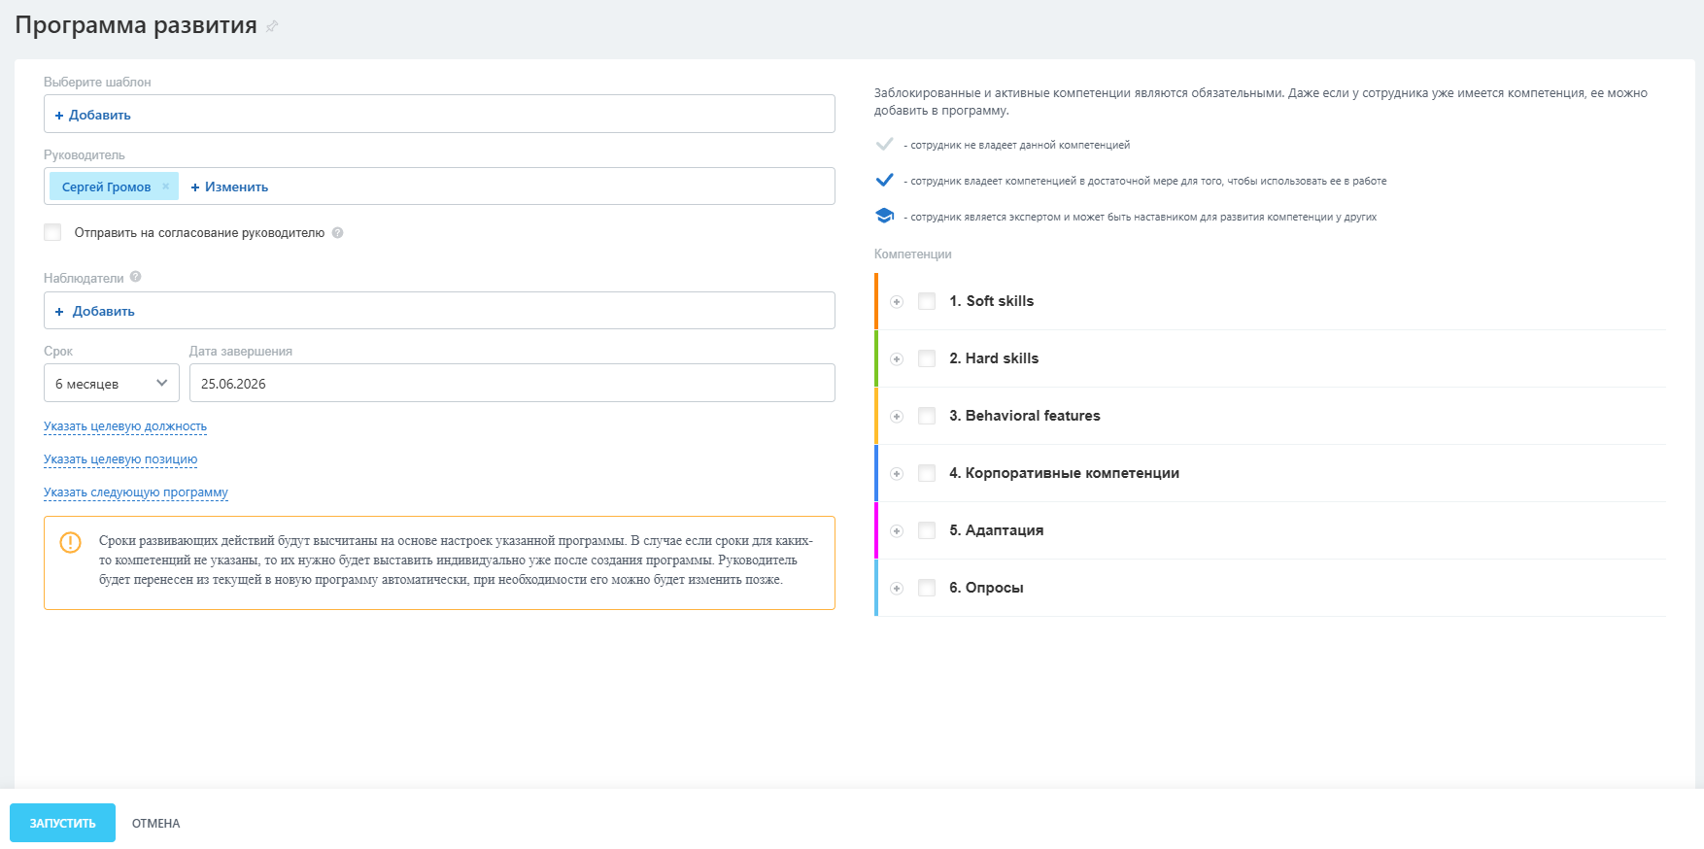Click help icon beside approval checkbox

[x=337, y=233]
